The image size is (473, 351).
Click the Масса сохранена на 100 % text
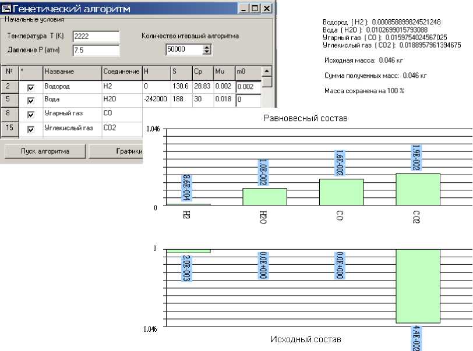click(x=365, y=91)
